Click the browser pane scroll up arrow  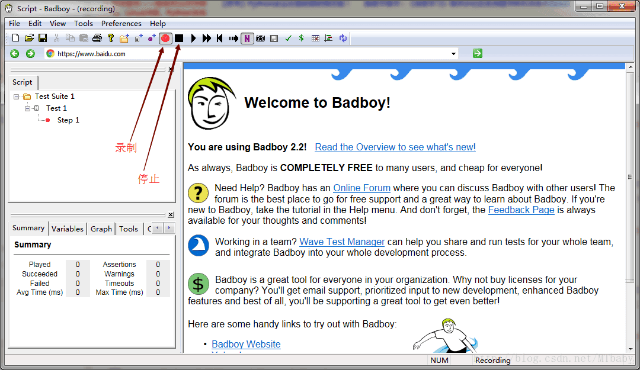coord(631,67)
